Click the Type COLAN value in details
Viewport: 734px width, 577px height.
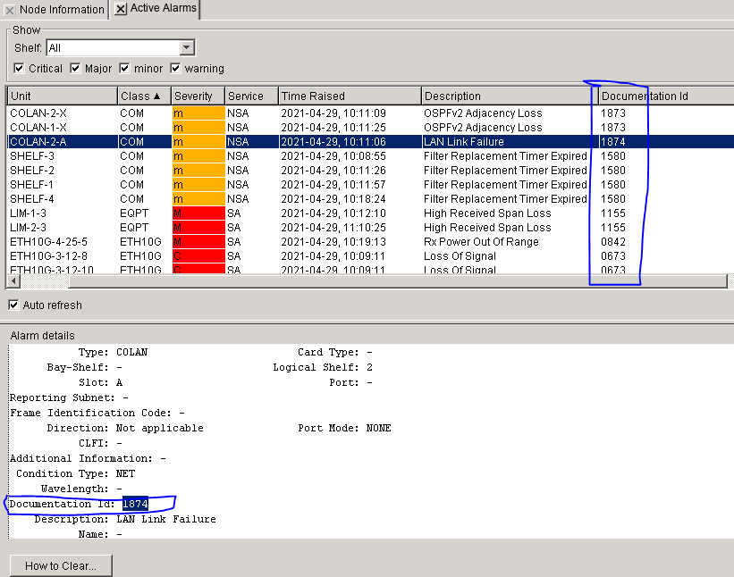(x=131, y=352)
